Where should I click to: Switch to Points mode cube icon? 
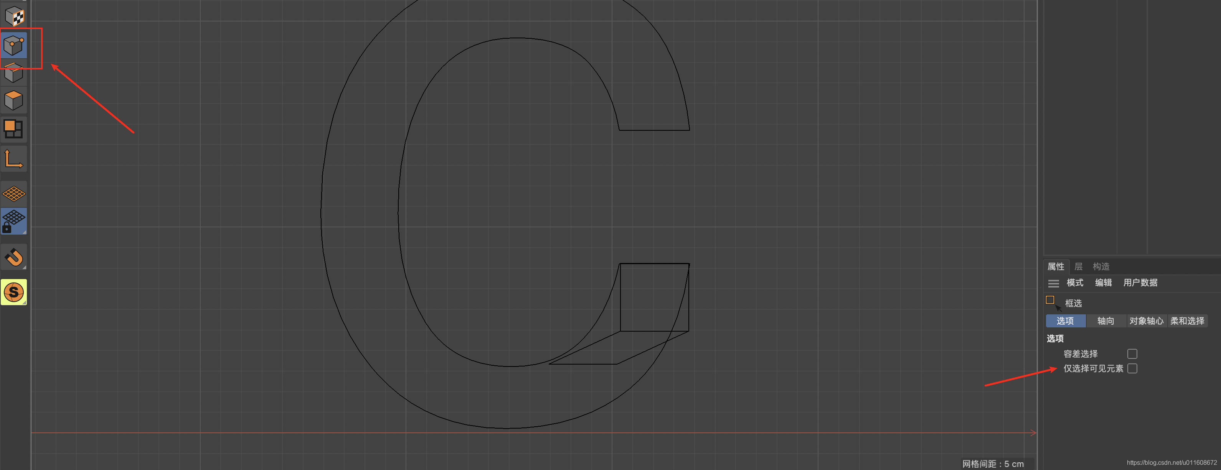click(14, 46)
